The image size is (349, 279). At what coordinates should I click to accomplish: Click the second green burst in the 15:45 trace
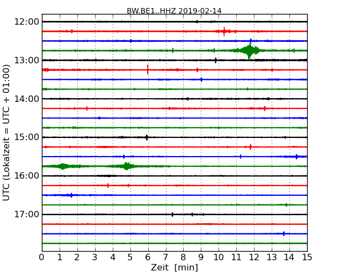tap(127, 166)
